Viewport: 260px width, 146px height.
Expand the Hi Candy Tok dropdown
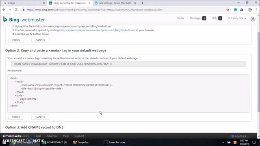point(236,18)
